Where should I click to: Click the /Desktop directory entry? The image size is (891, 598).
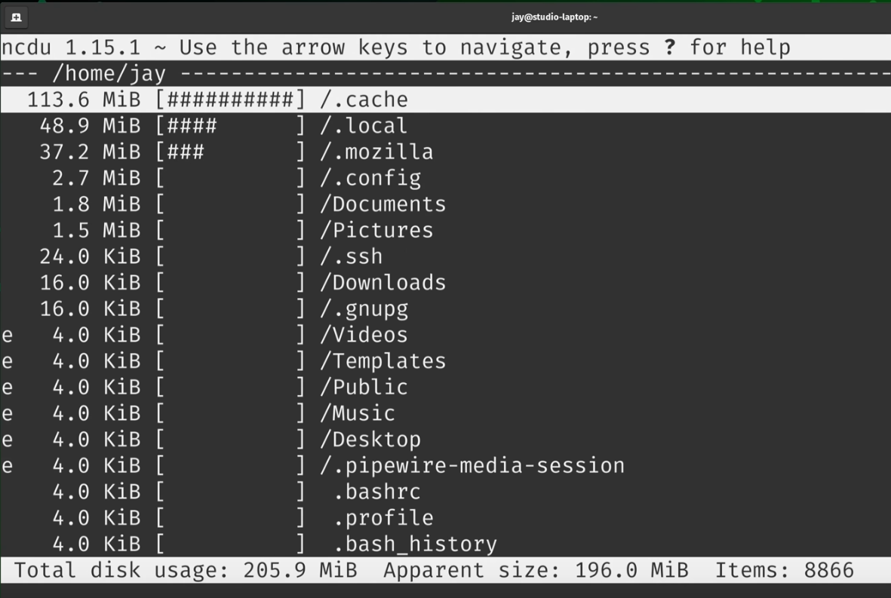click(370, 440)
